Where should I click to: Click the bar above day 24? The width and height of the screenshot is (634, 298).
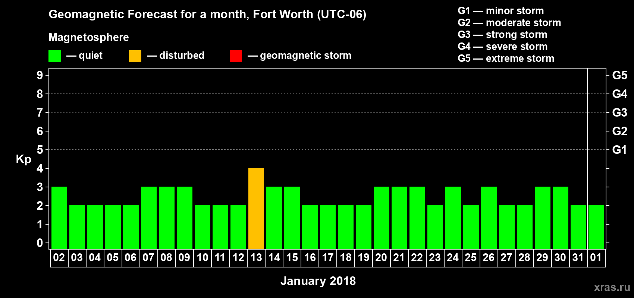453,218
